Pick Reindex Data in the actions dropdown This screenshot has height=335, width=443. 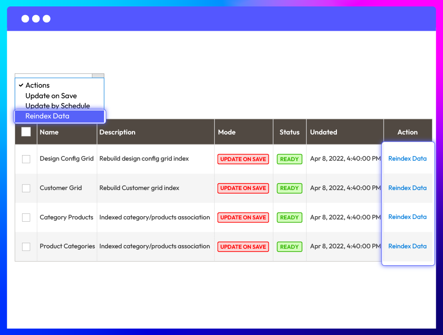pyautogui.click(x=47, y=116)
